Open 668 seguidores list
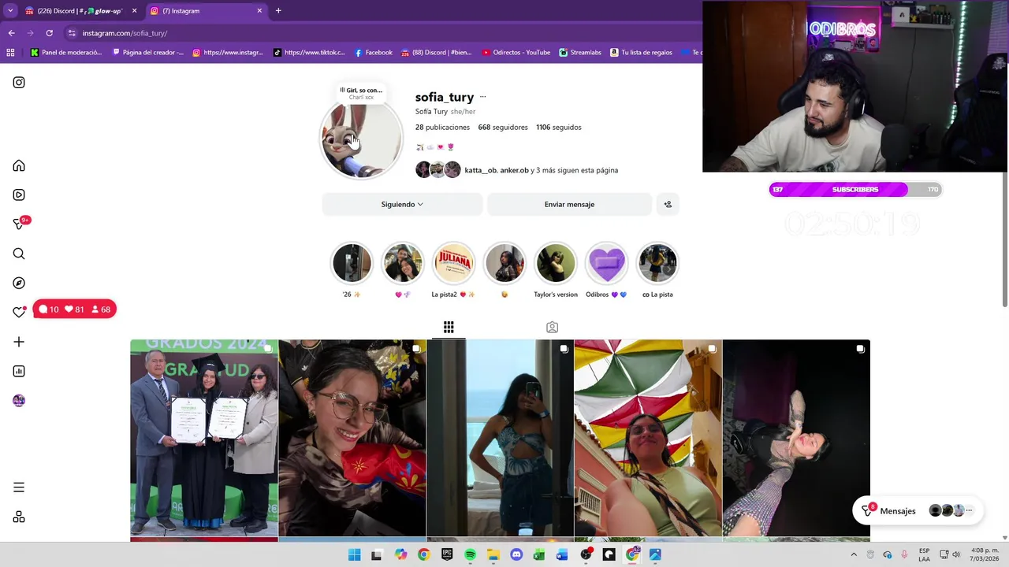 coord(503,128)
